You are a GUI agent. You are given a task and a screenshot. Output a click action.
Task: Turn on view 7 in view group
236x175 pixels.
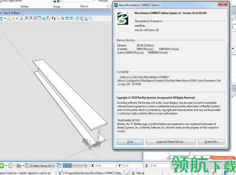point(83,166)
